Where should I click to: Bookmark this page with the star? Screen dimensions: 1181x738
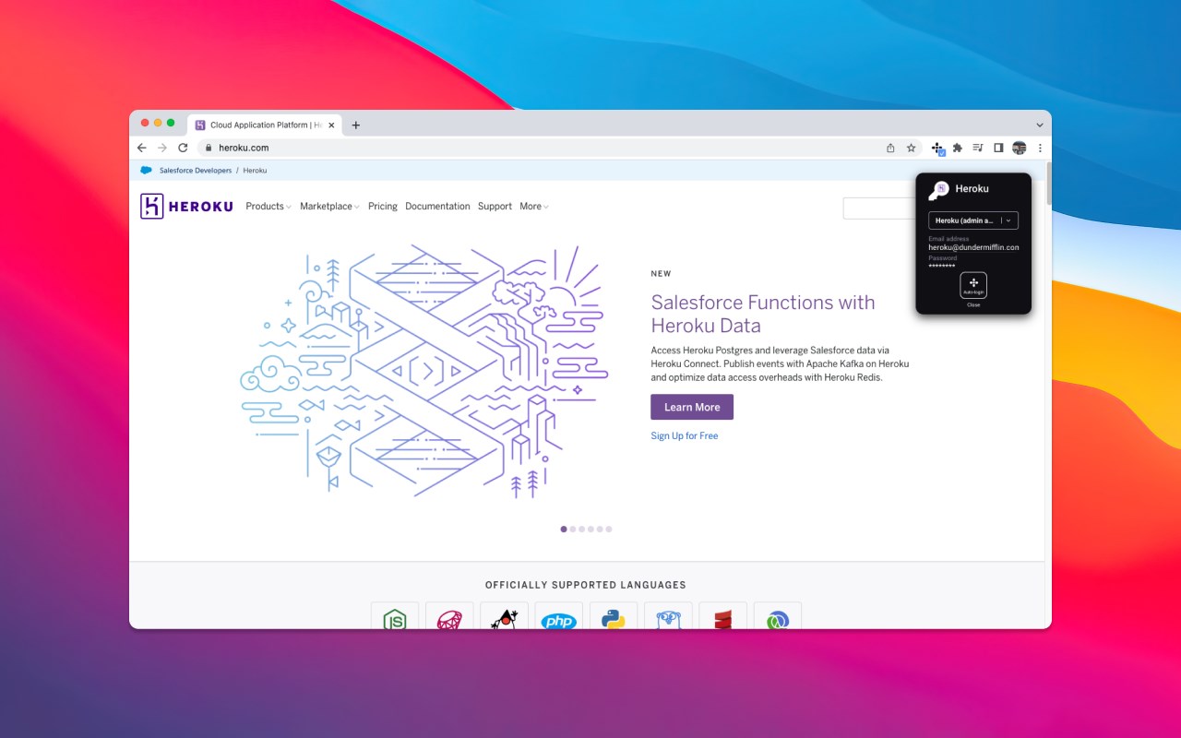tap(911, 148)
